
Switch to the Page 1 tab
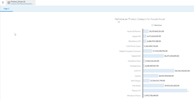tap(7, 9)
